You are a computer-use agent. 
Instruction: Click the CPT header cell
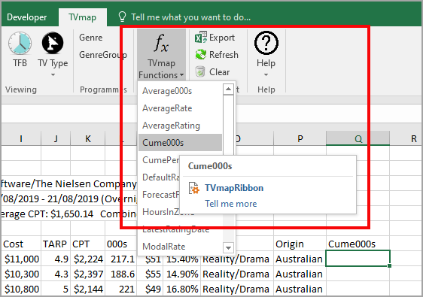87,244
